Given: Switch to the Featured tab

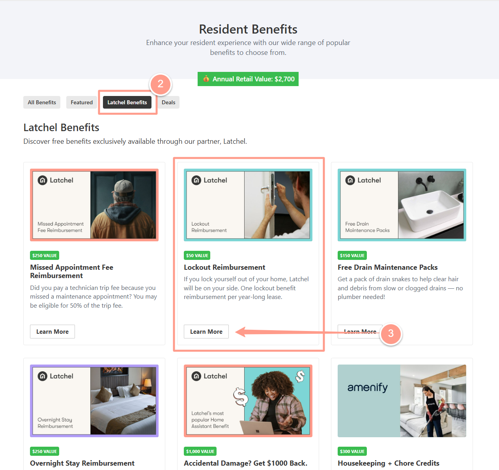Looking at the screenshot, I should coord(82,102).
